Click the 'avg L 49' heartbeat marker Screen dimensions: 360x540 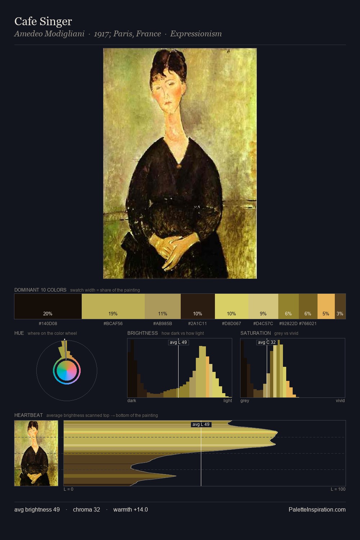click(x=201, y=424)
